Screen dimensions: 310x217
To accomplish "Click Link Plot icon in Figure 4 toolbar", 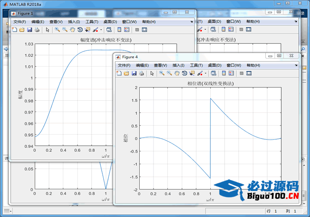I will pos(213,73).
